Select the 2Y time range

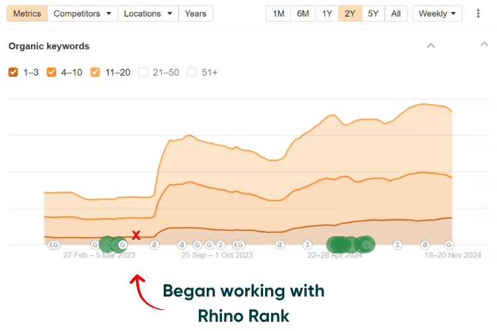(350, 14)
